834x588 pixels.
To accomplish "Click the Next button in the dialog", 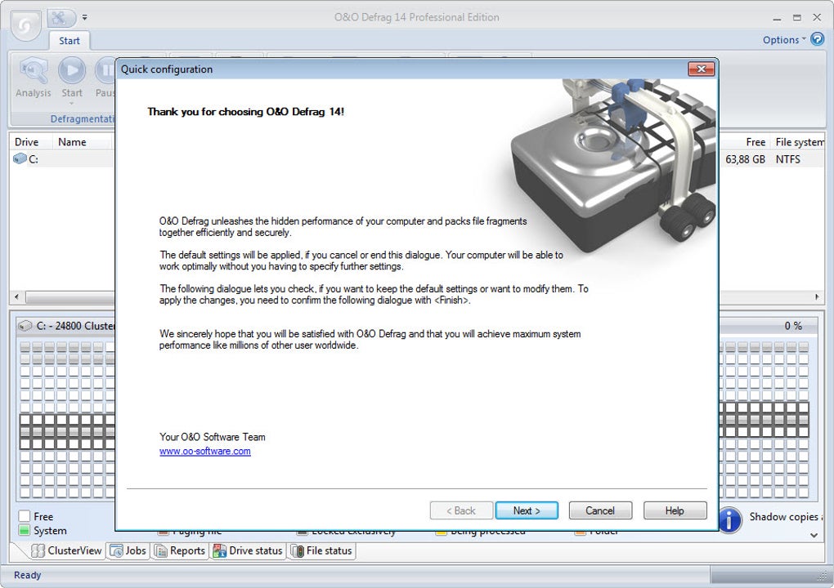I will click(x=527, y=510).
